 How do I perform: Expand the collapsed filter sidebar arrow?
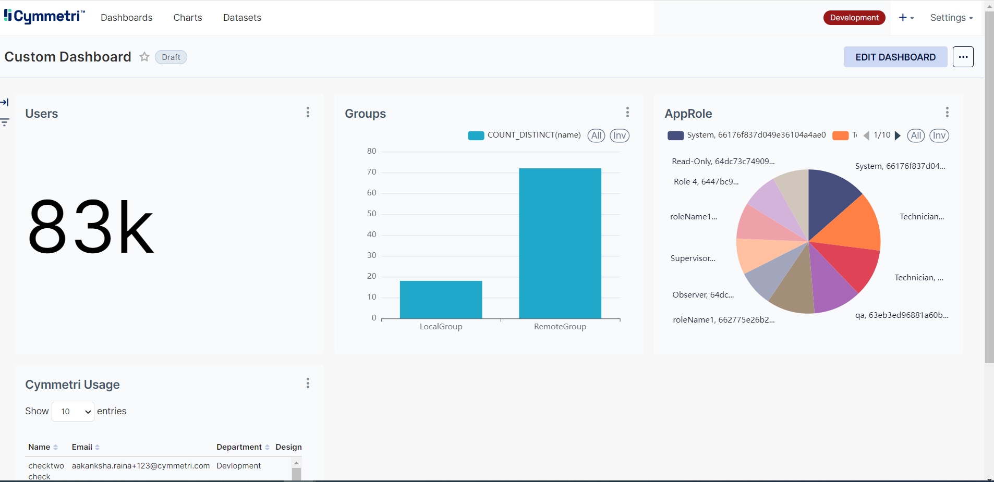[x=5, y=102]
